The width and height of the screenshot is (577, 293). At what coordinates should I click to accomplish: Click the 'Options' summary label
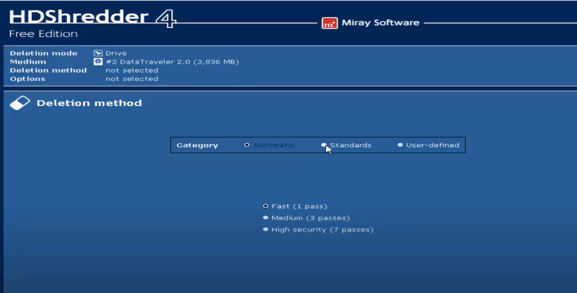pyautogui.click(x=28, y=79)
